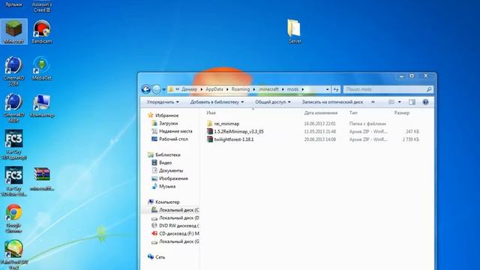The height and width of the screenshot is (270, 480).
Task: Sort by the Размер column header
Action: coord(402,112)
